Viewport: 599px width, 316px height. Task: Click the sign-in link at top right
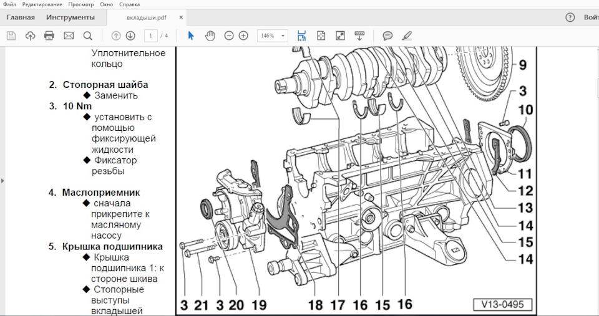[x=591, y=17]
